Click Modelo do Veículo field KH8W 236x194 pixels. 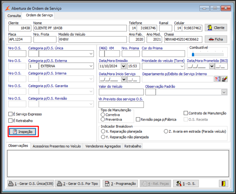[x=92, y=39]
